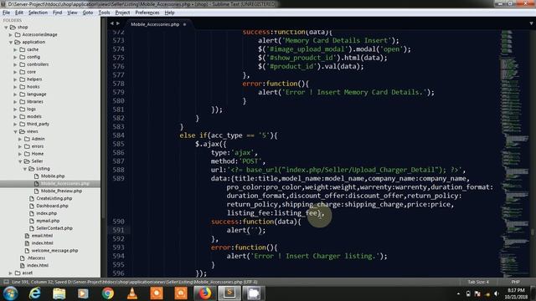Collapse the Seller folder
The image size is (536, 301).
pos(20,161)
